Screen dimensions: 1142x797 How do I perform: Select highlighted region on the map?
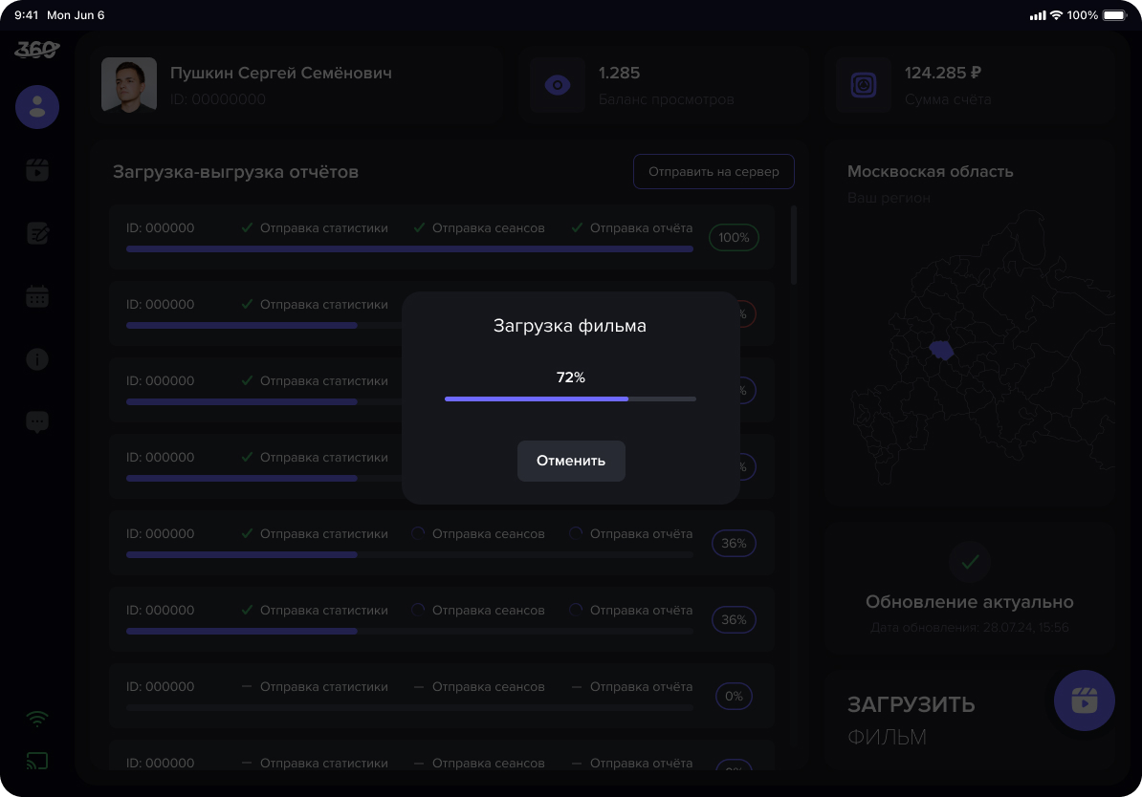pos(942,351)
